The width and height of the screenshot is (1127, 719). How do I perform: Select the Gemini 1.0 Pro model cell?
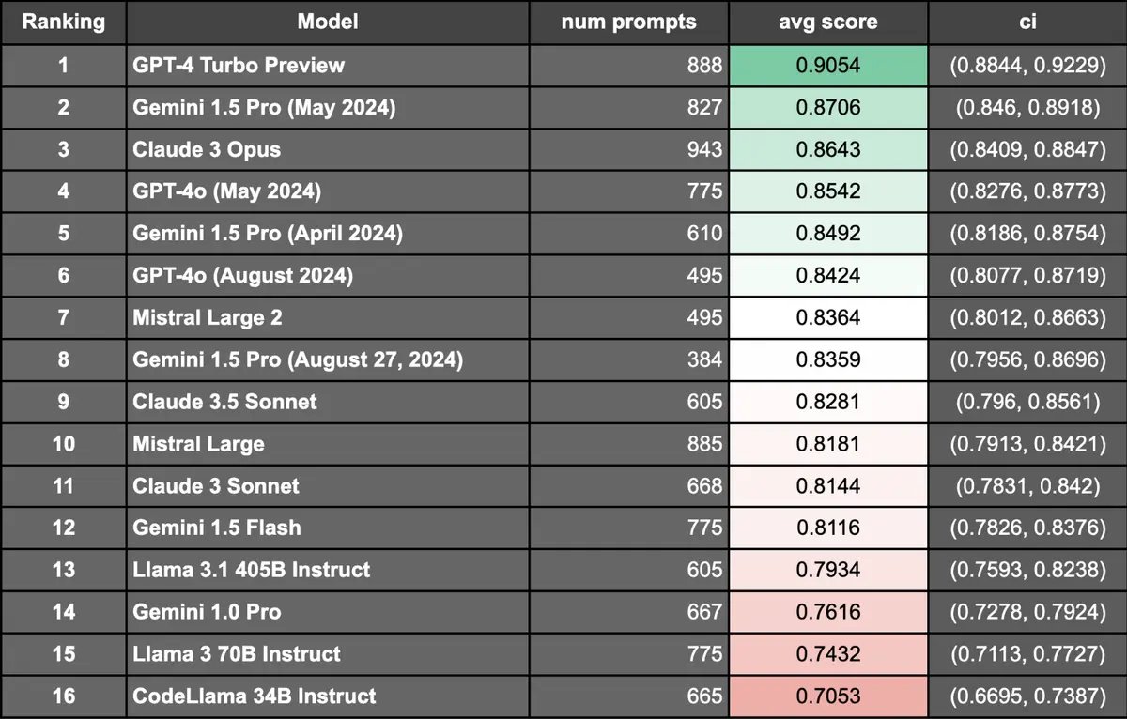pyautogui.click(x=328, y=612)
